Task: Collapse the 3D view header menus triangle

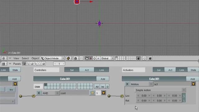Action: [x=10, y=58]
